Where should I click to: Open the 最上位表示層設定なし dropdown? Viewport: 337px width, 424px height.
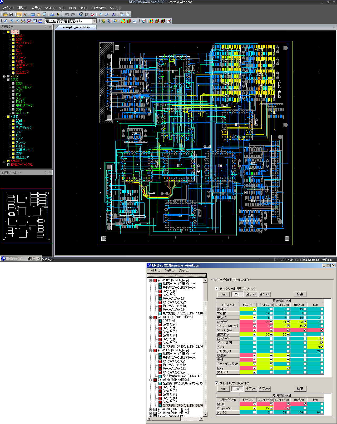(95, 21)
